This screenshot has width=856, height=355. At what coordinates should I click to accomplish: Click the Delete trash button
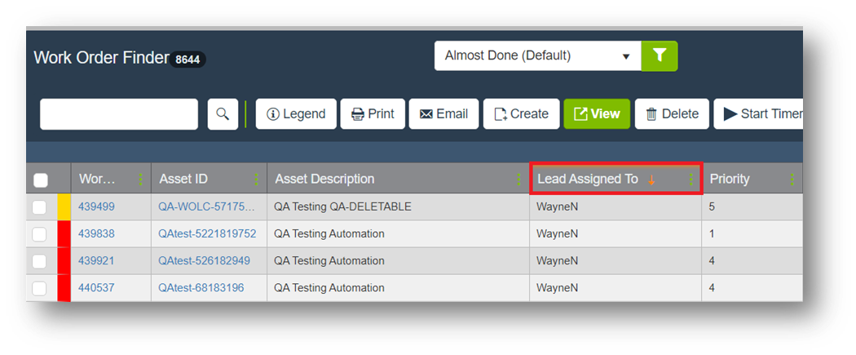tap(672, 114)
